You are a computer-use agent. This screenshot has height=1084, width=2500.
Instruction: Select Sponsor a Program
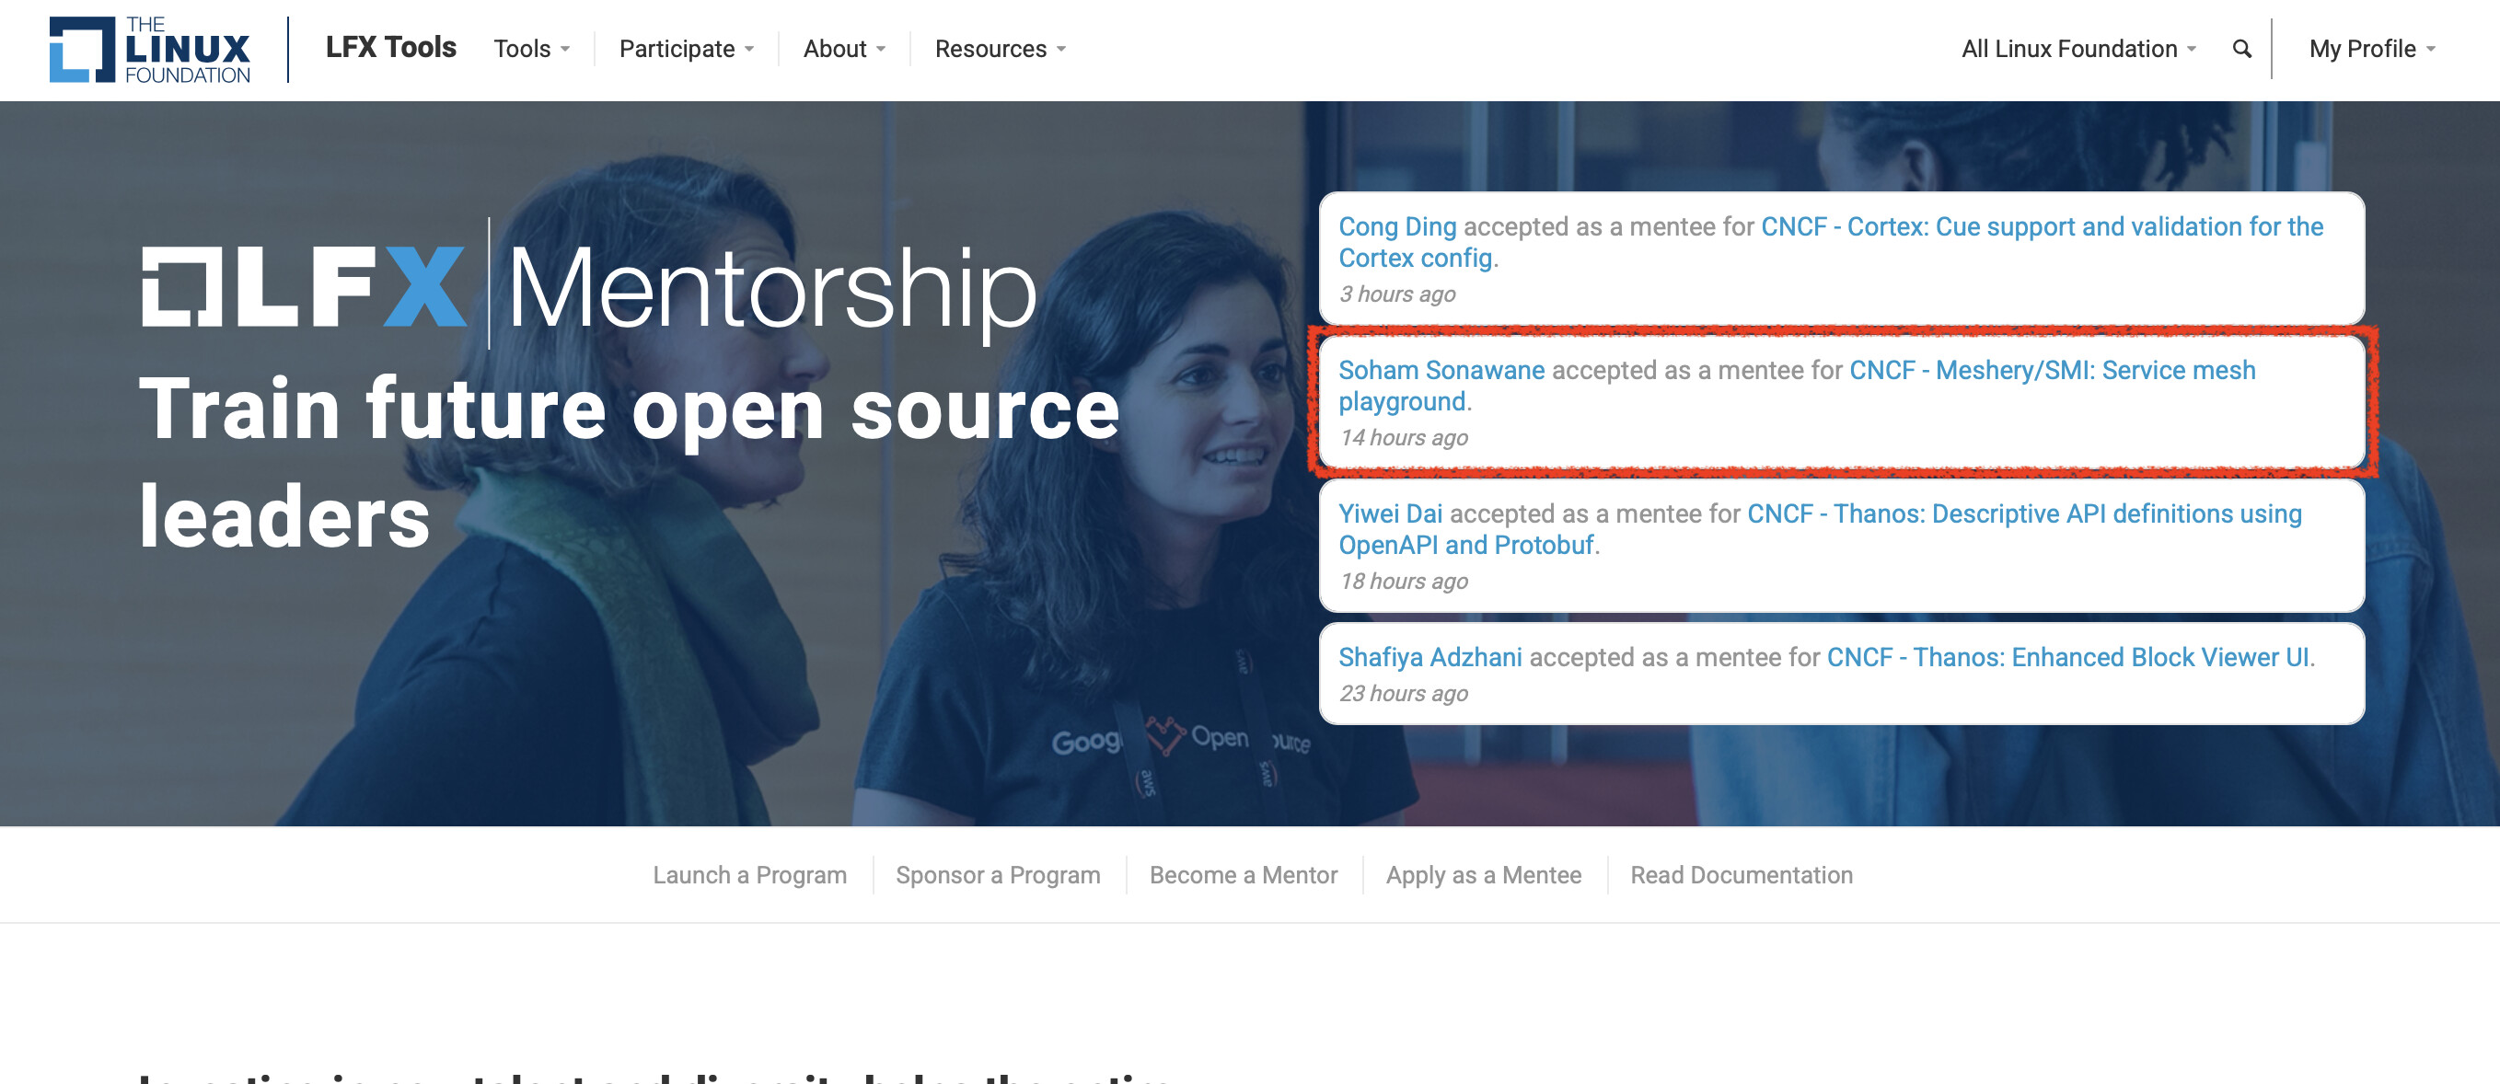pyautogui.click(x=998, y=874)
